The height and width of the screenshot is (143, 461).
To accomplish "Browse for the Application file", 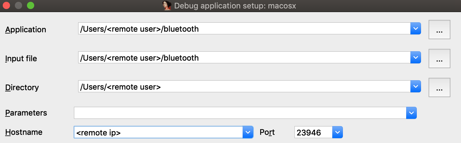I will [x=439, y=30].
